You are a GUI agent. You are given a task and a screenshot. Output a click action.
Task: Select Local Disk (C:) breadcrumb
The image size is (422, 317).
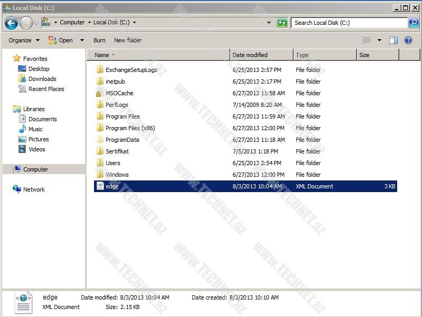tap(111, 22)
